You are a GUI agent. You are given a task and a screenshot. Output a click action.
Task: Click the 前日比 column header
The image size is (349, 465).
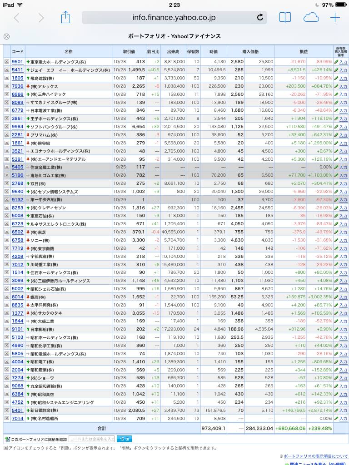153,52
